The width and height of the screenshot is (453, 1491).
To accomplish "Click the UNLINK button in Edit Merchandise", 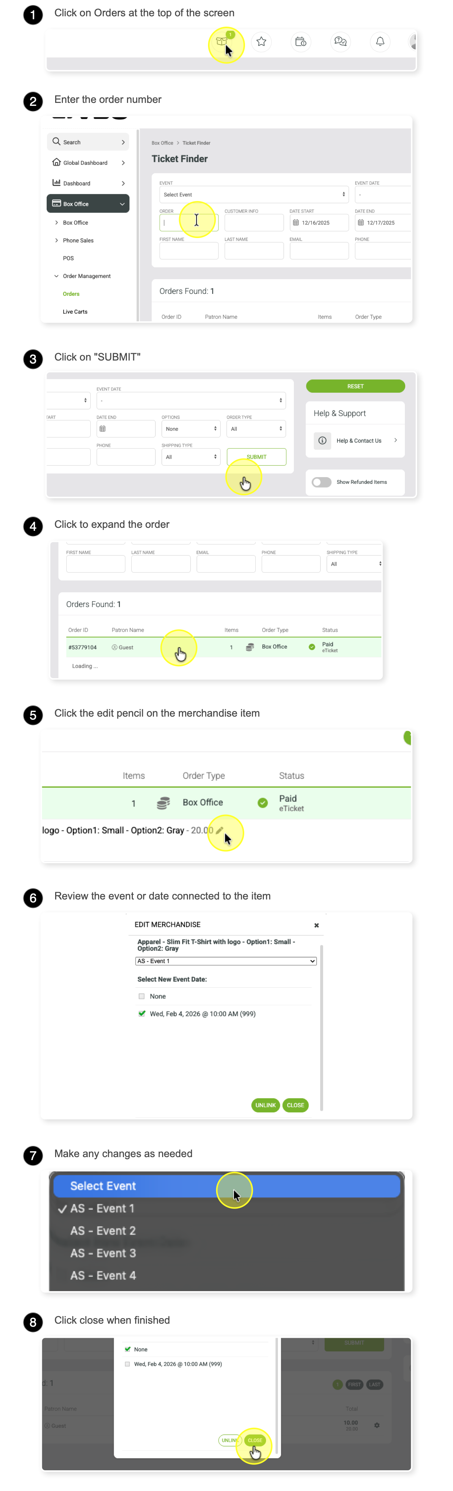I will tap(266, 1106).
